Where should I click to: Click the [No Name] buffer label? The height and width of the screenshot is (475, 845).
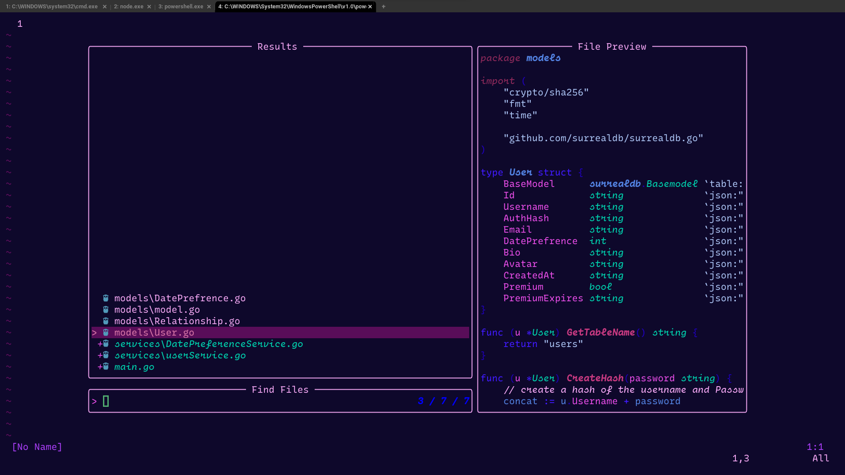[37, 447]
